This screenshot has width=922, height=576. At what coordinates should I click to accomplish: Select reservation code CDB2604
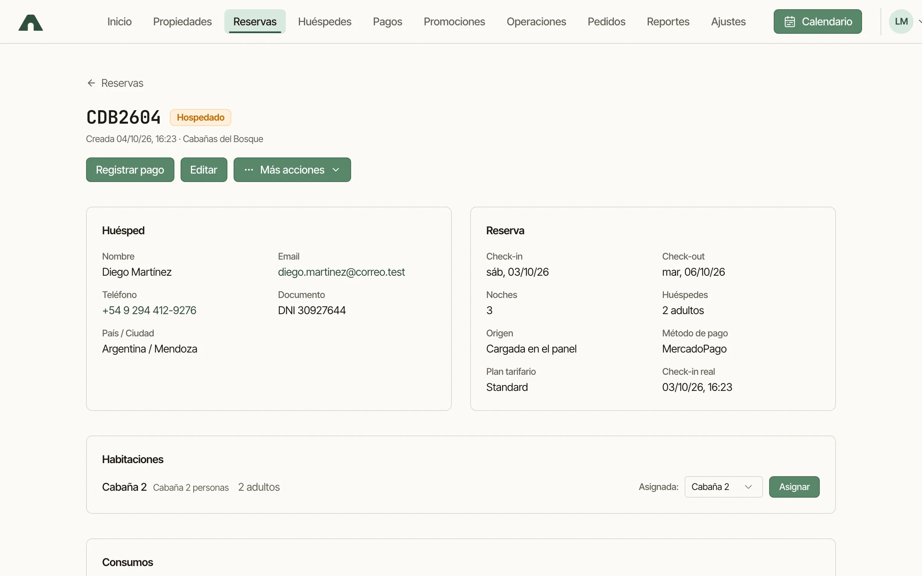tap(123, 117)
